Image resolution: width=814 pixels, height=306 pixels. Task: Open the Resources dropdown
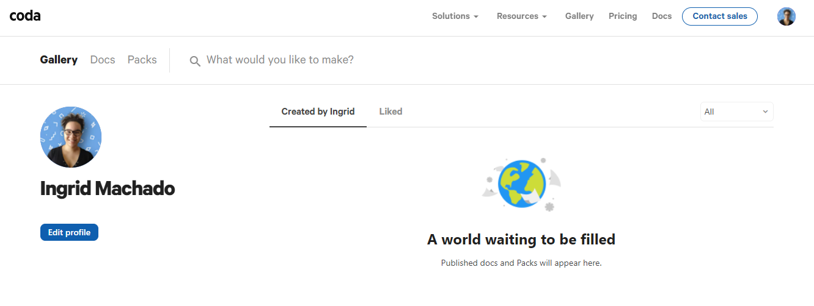click(x=521, y=16)
